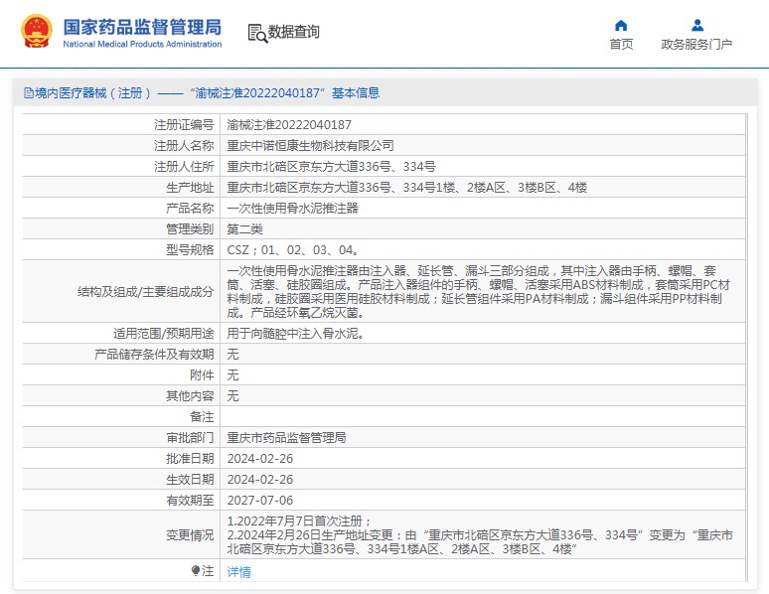Image resolution: width=769 pixels, height=594 pixels.
Task: Click the 其他内容 row label
Action: tap(190, 396)
